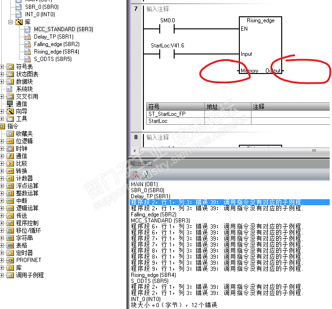Expand the 调用子例程 instruction folder
The width and height of the screenshot is (332, 309).
2,275
